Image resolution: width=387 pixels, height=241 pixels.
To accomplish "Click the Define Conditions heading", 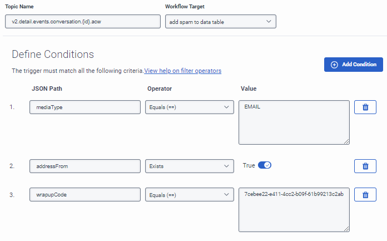I will (53, 55).
